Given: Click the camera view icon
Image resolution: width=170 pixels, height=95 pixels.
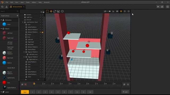Looking at the screenshot, I should (x=110, y=11).
